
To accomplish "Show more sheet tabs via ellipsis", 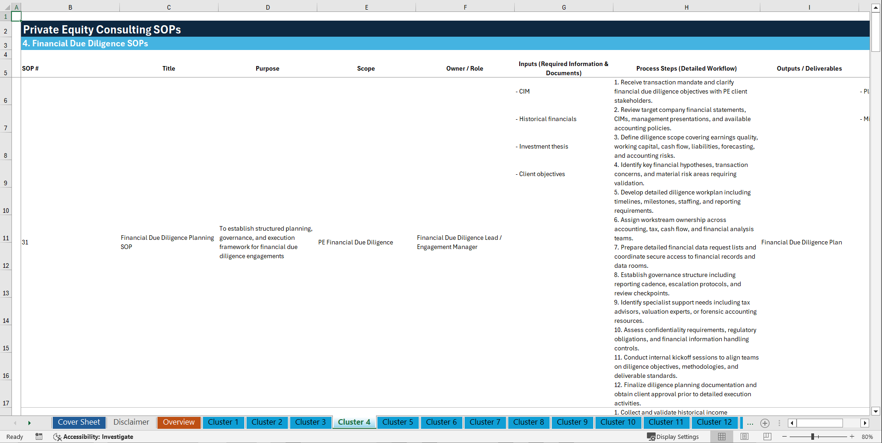I will click(750, 423).
